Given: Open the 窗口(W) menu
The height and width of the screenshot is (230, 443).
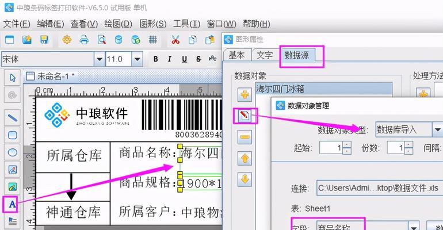Looking at the screenshot, I should [221, 24].
